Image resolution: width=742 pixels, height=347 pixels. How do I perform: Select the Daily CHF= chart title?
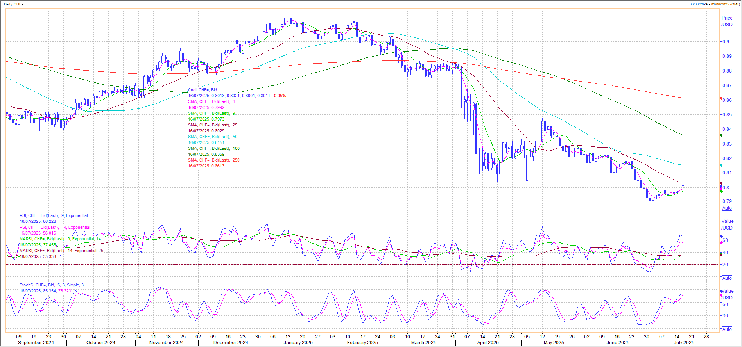point(14,4)
